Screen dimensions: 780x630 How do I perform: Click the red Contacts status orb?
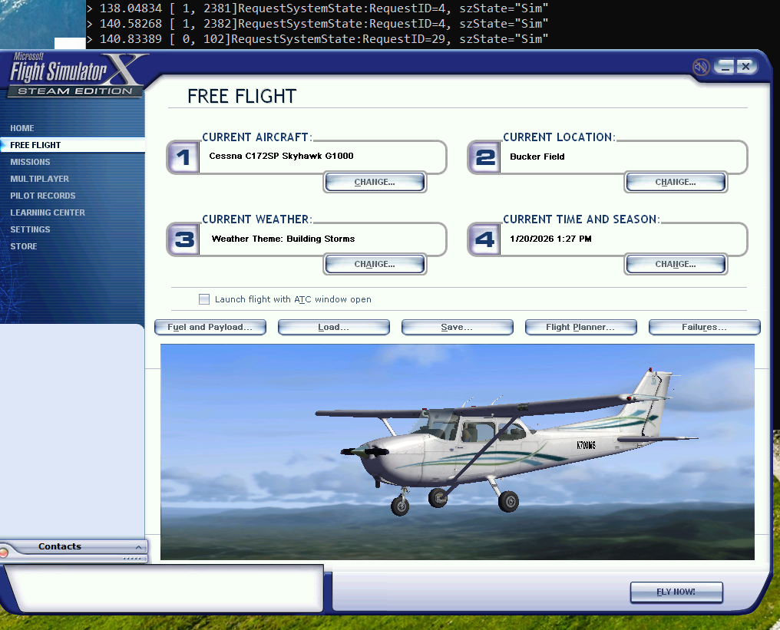click(x=4, y=552)
